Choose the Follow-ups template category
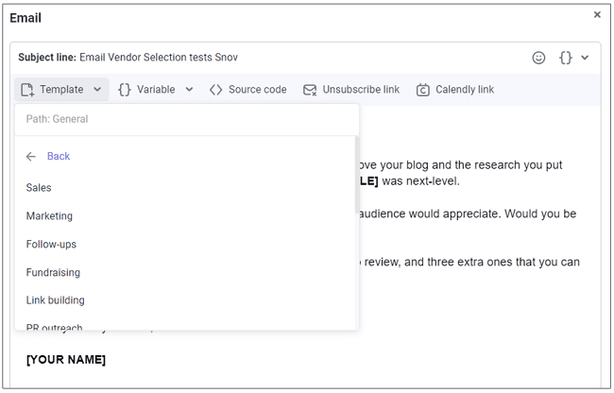 click(x=51, y=245)
